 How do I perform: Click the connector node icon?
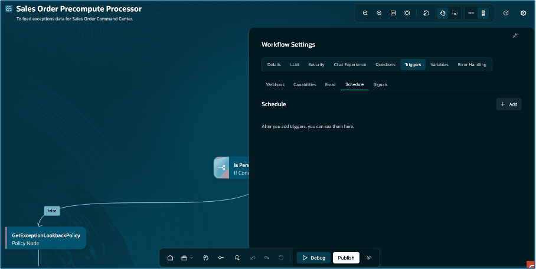coord(221,258)
